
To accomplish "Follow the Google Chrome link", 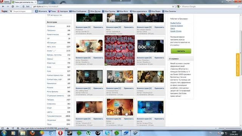I will pos(175,31).
